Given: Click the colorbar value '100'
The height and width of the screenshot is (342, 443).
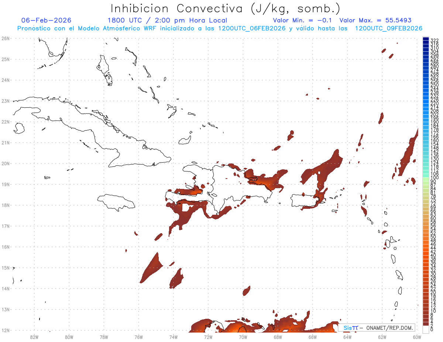Looking at the screenshot, I should (434, 177).
